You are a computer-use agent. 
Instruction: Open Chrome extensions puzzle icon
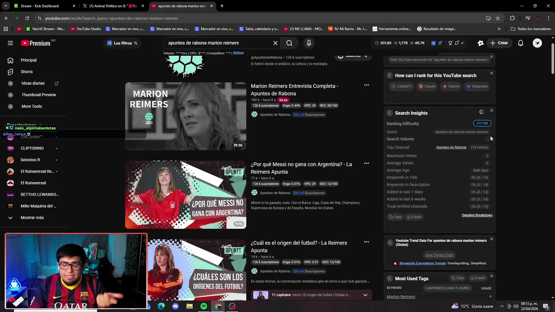512,18
